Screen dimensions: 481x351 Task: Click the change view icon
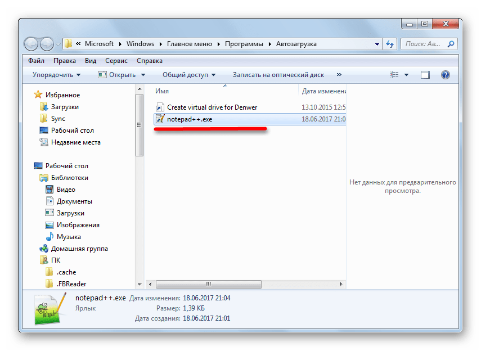pyautogui.click(x=394, y=75)
